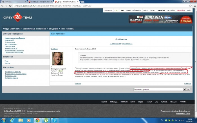Open a new tab with the new-tab button
The image size is (197, 123).
tap(82, 2)
